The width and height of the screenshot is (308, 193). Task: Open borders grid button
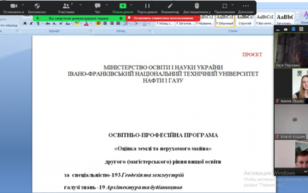click(x=146, y=24)
